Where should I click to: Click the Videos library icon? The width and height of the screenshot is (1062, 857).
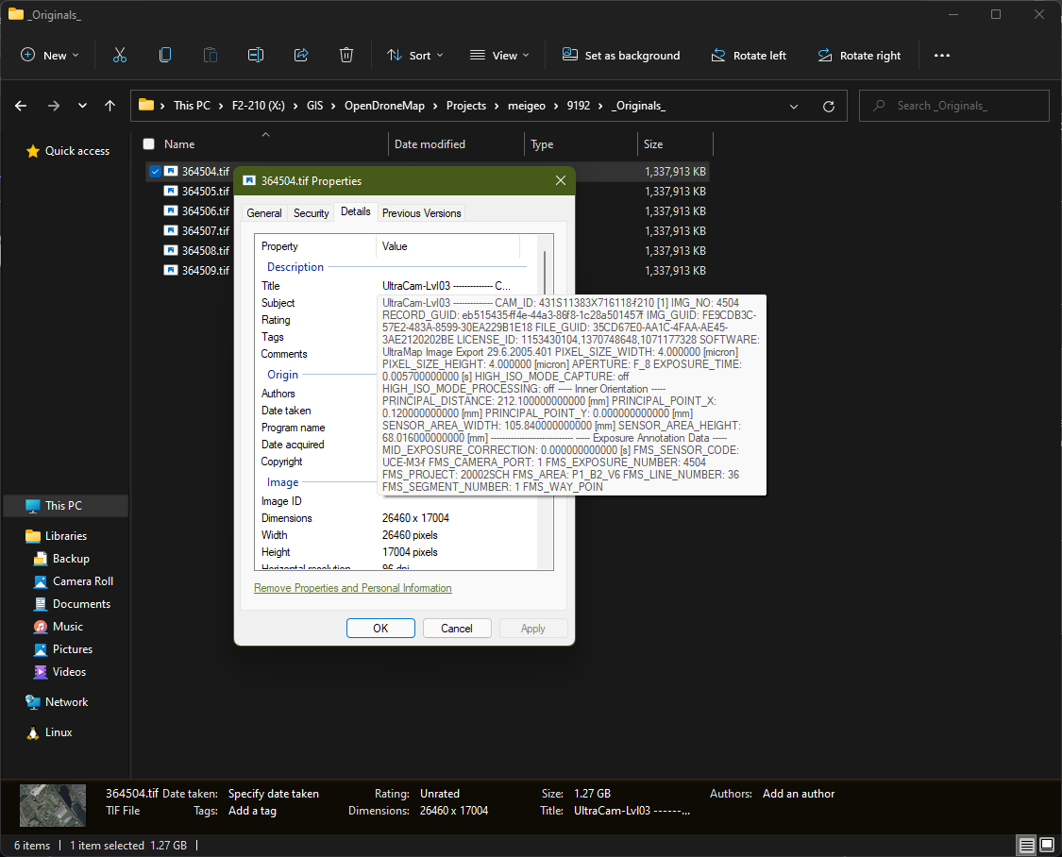pyautogui.click(x=41, y=672)
